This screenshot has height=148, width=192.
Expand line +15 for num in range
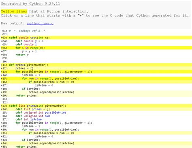point(96,78)
